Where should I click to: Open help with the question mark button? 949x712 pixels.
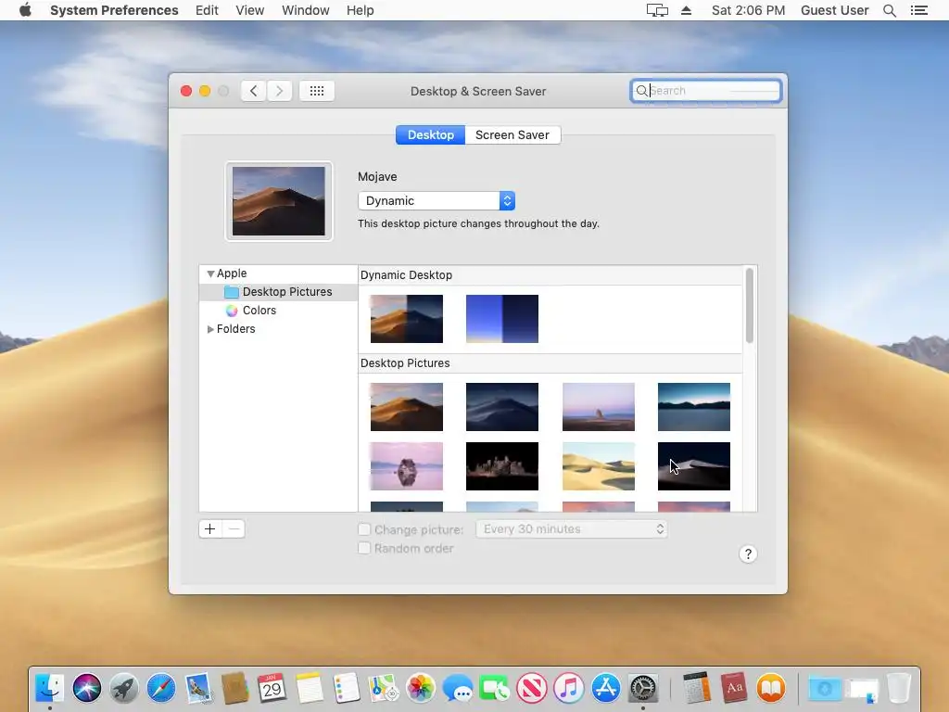coord(748,554)
